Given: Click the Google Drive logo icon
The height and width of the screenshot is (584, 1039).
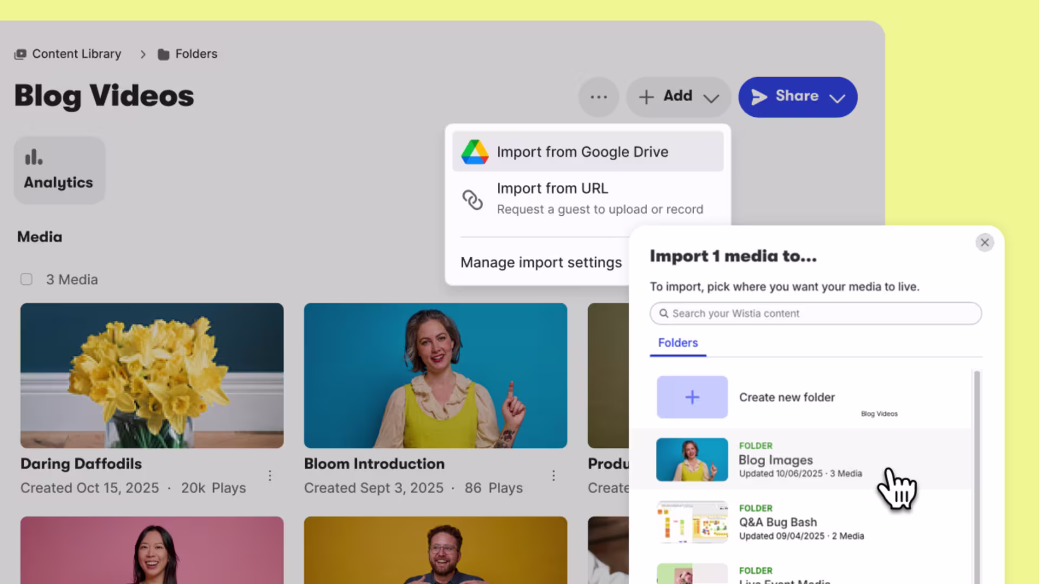Looking at the screenshot, I should [x=475, y=152].
